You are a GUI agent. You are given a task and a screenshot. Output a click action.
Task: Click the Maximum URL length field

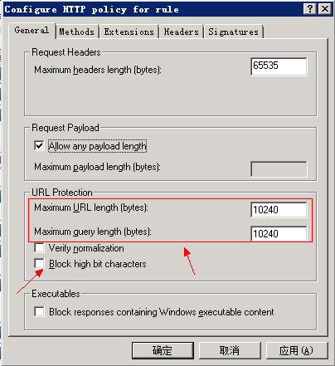(x=279, y=210)
